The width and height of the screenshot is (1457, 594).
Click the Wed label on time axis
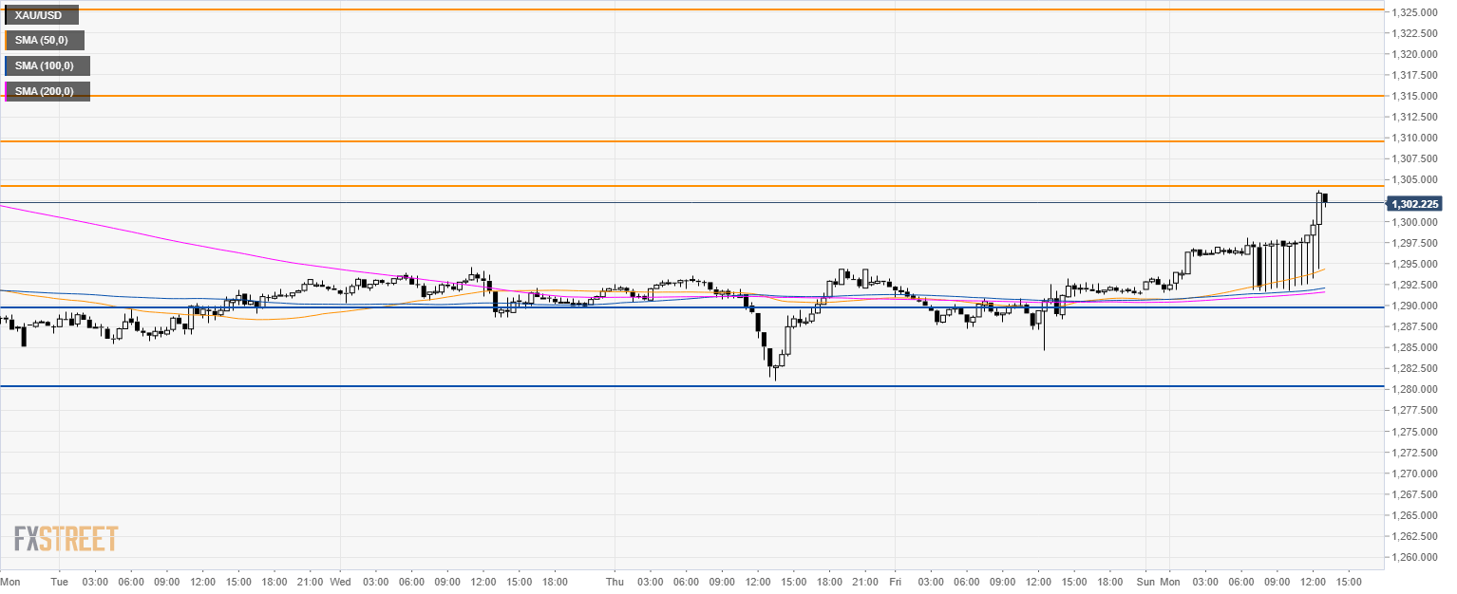(x=339, y=581)
